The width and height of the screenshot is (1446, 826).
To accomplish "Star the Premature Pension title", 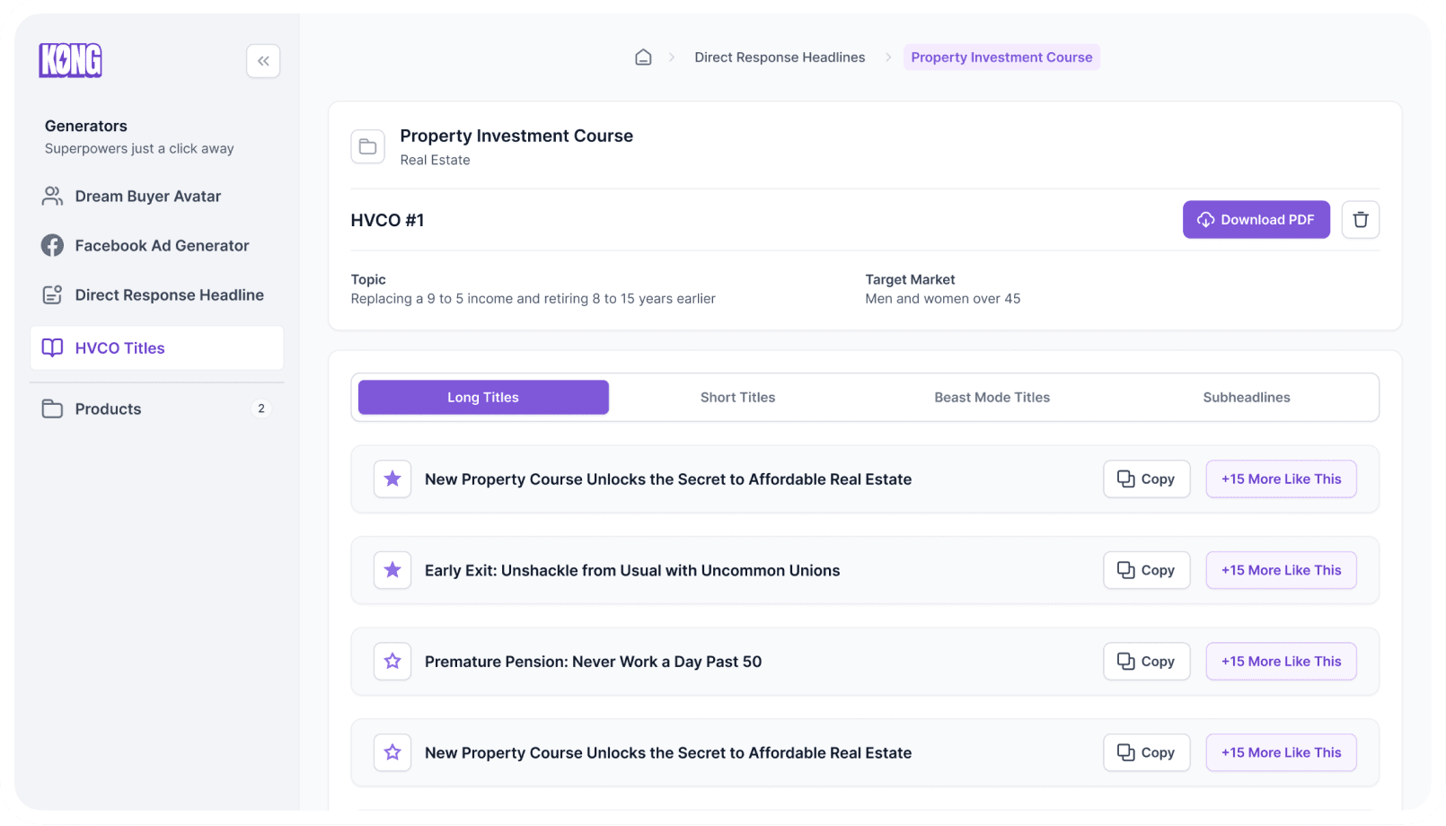I will tap(392, 662).
